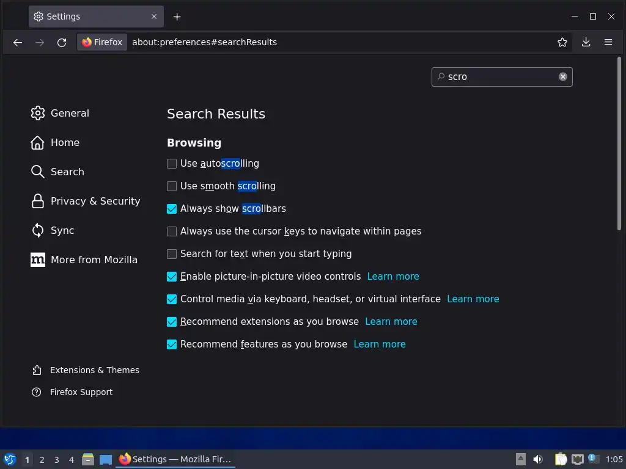Enable Use smooth scrolling checkbox
This screenshot has width=626, height=469.
click(172, 186)
